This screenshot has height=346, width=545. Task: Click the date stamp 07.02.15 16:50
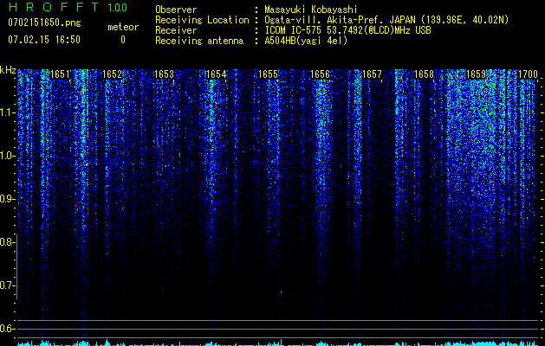tap(44, 40)
